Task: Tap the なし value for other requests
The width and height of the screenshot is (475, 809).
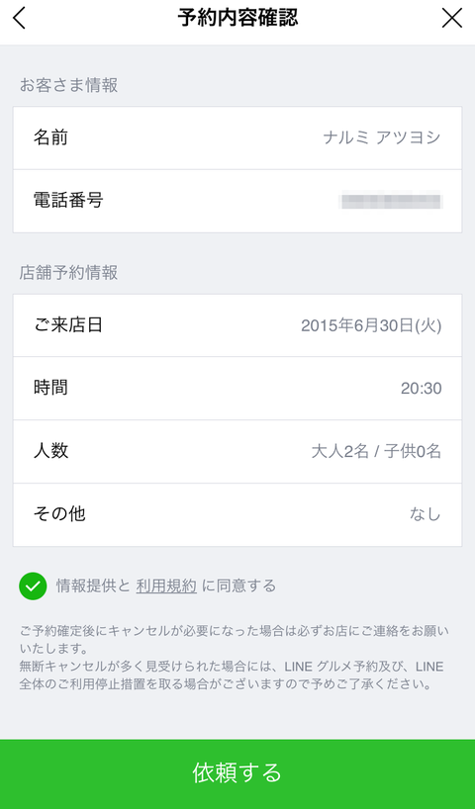Action: coord(426,514)
